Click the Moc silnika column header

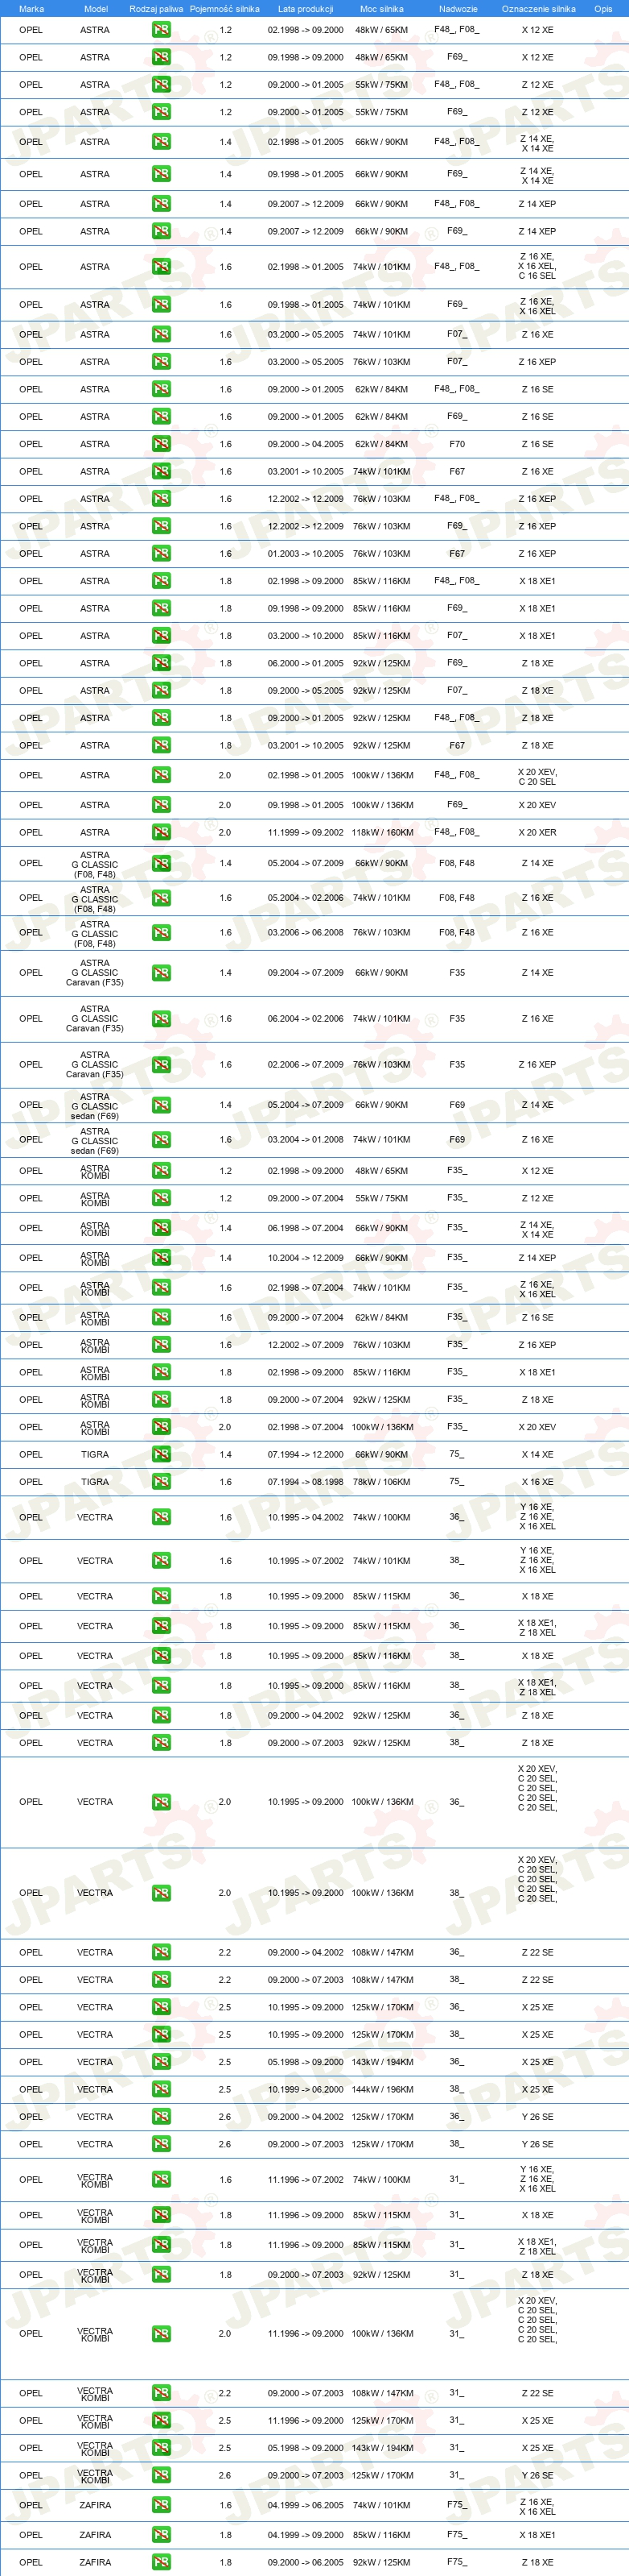point(381,9)
